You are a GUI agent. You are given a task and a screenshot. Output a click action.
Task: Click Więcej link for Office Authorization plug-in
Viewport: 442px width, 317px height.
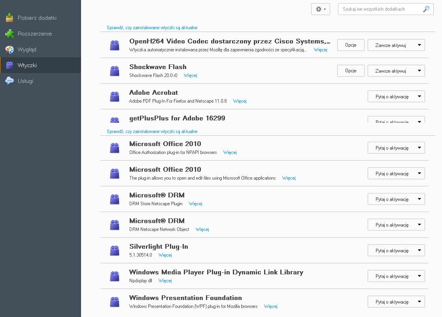[x=230, y=152]
